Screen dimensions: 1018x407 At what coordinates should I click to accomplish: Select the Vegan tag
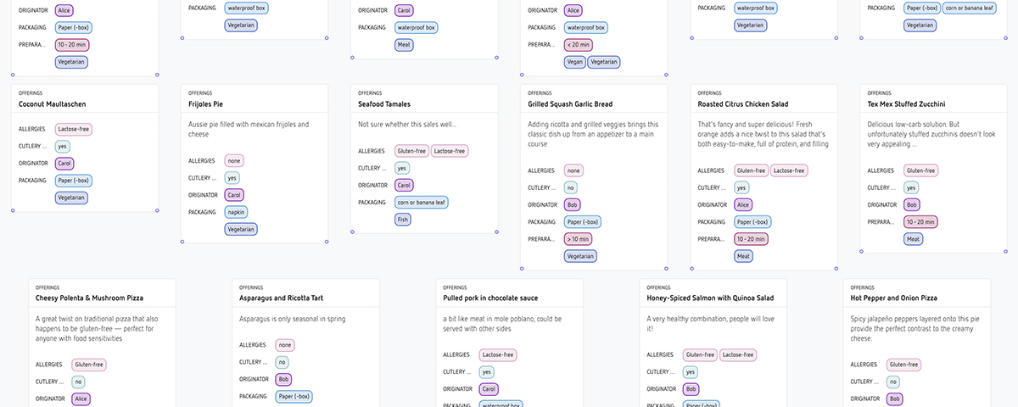click(574, 62)
